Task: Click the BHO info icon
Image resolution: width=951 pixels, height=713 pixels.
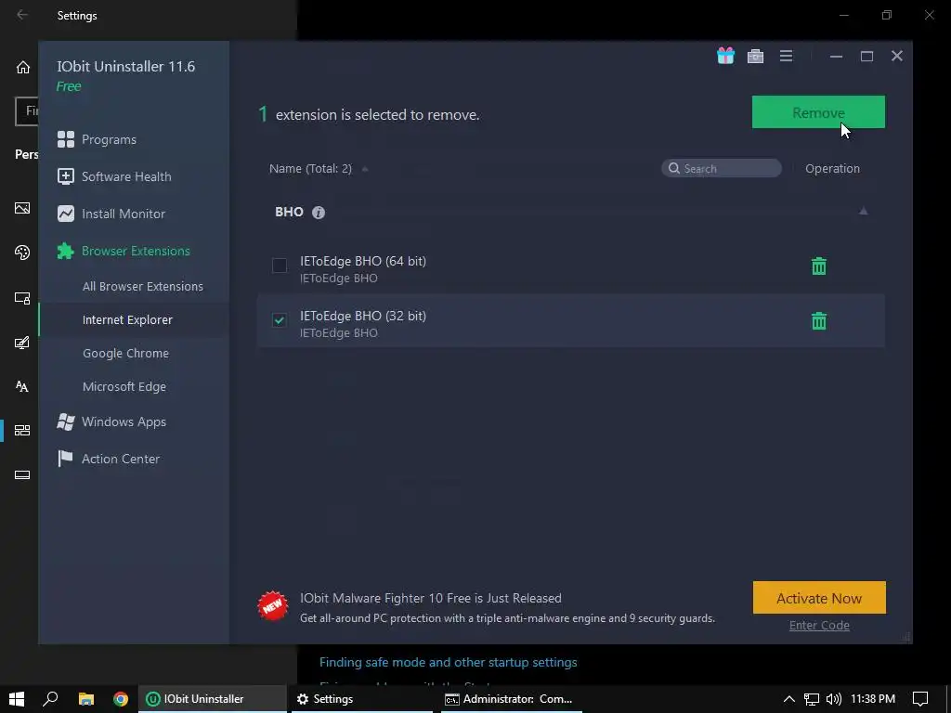Action: click(319, 213)
